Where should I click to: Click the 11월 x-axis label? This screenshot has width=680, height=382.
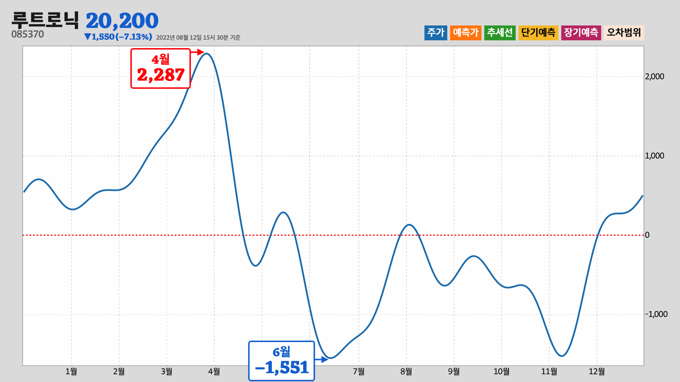pyautogui.click(x=549, y=371)
